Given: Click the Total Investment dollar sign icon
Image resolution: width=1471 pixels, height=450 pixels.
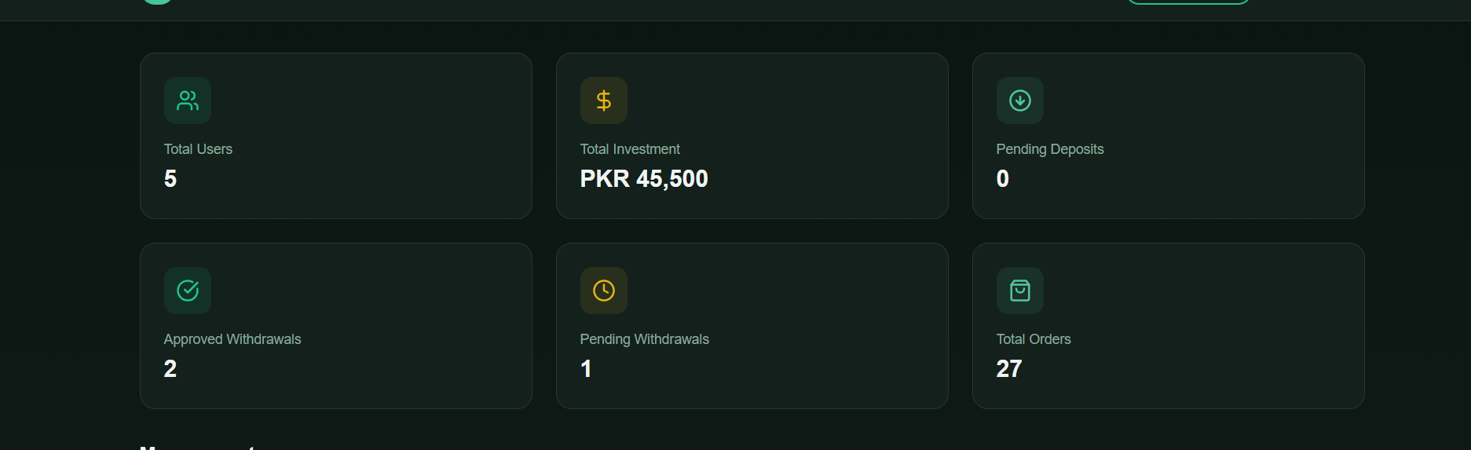Looking at the screenshot, I should click(x=604, y=101).
